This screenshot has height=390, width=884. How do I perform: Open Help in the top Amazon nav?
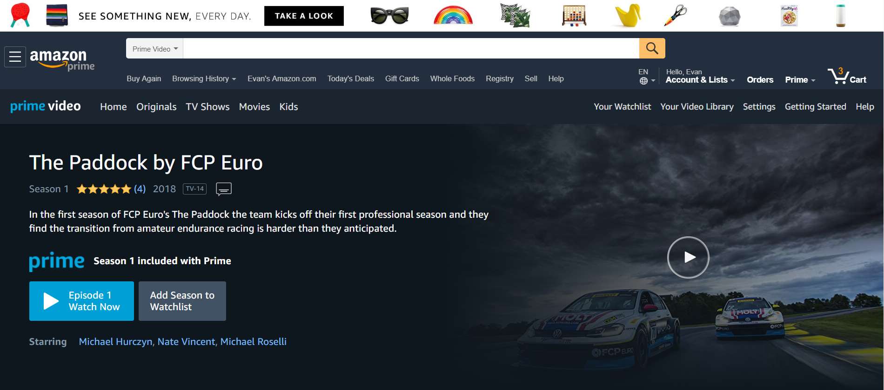[556, 79]
